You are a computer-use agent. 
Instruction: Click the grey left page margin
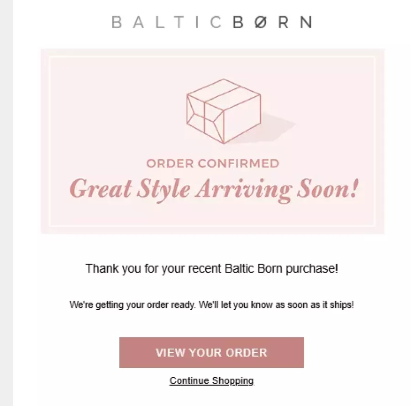(x=6, y=203)
